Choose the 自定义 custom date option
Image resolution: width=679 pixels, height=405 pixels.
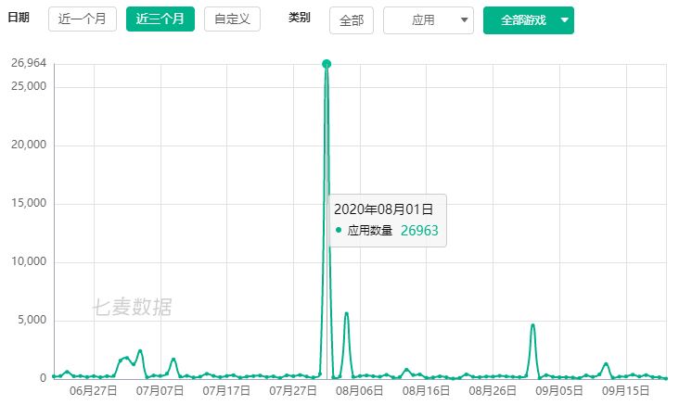[232, 19]
